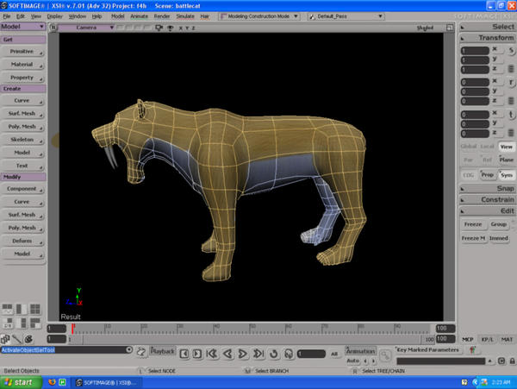Open Modeling Construction Mode dropdown

point(259,16)
